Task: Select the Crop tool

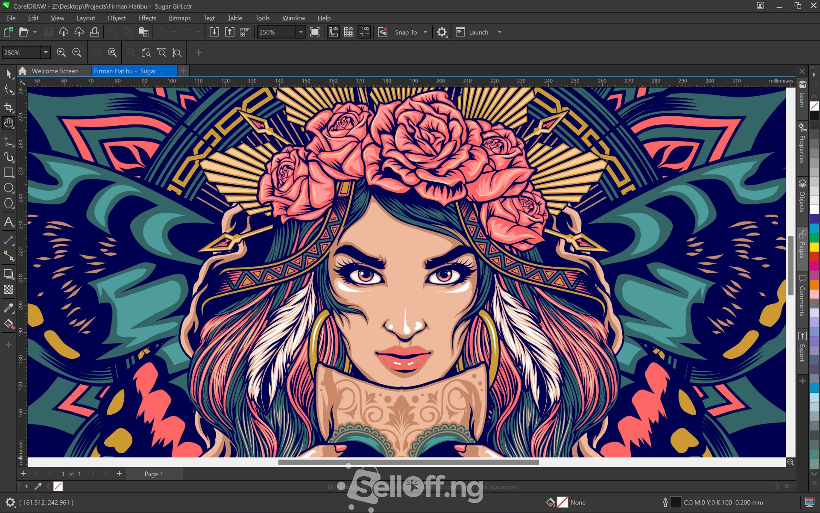Action: point(9,107)
